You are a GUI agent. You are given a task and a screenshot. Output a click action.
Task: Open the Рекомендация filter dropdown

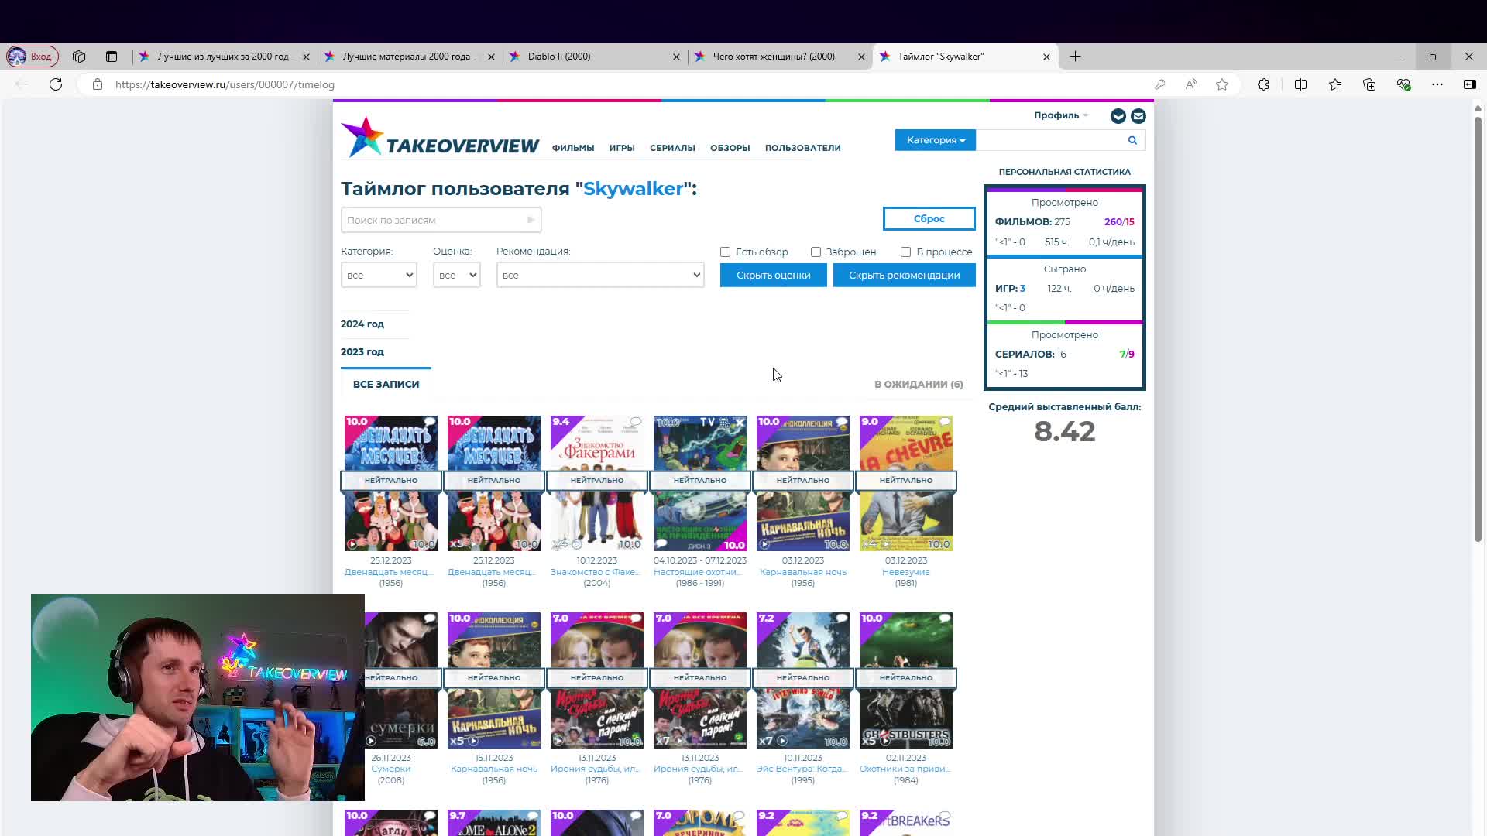(x=600, y=275)
